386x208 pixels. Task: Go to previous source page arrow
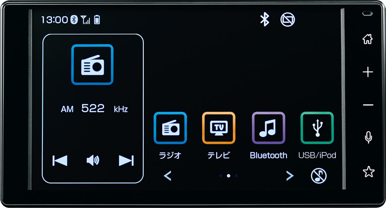click(x=167, y=176)
